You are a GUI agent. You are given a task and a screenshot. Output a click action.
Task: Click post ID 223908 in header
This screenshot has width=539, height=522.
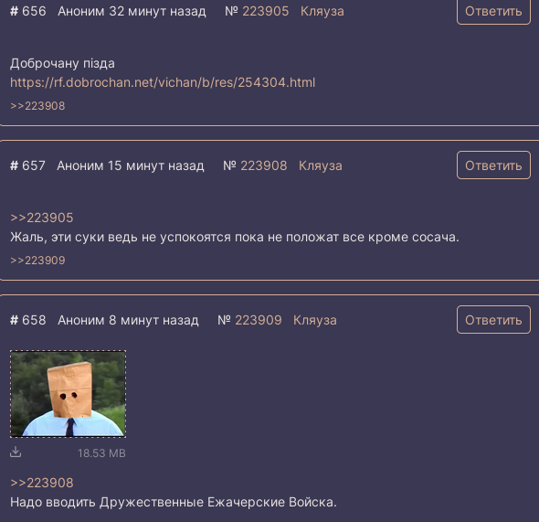[263, 165]
